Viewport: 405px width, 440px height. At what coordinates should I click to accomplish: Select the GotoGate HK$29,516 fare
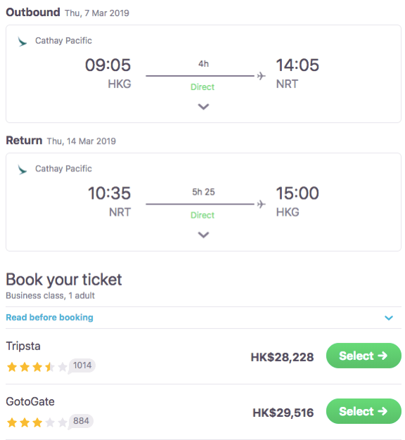point(364,411)
